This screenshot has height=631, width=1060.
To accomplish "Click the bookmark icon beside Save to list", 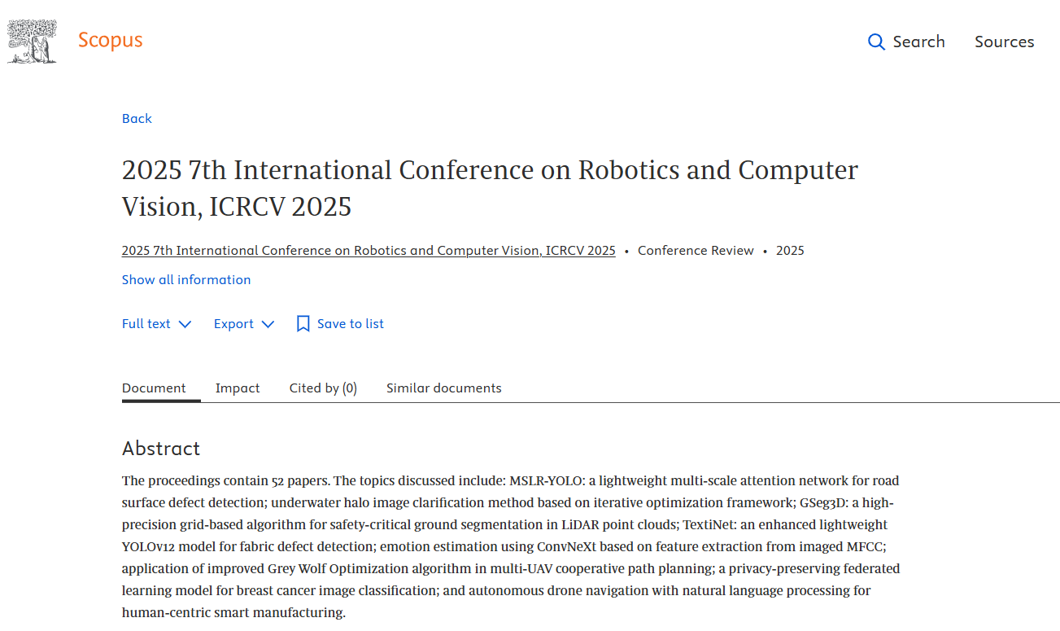I will pos(303,324).
